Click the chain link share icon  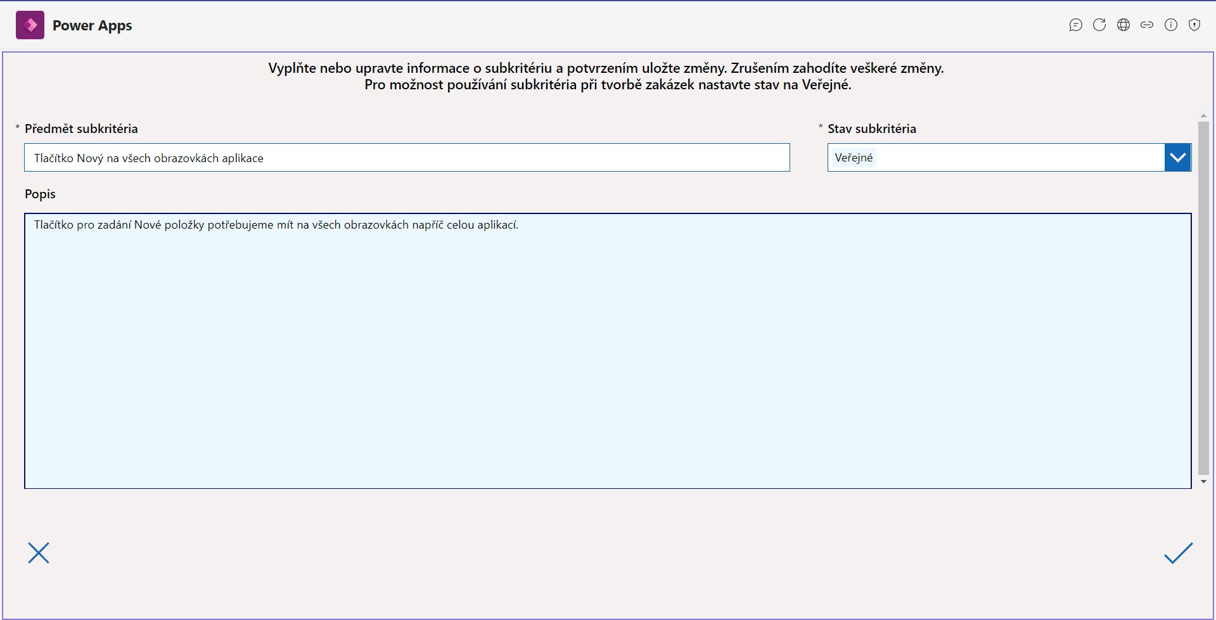click(x=1147, y=25)
